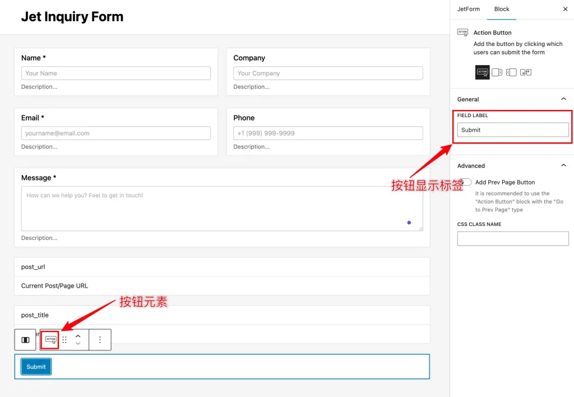Image resolution: width=574 pixels, height=397 pixels.
Task: Click the Your Name input field
Action: tap(115, 73)
